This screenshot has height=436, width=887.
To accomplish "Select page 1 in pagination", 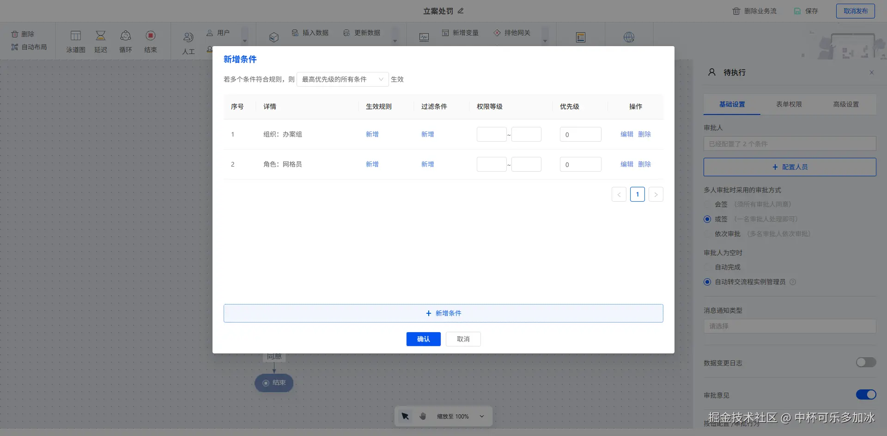I will 638,194.
